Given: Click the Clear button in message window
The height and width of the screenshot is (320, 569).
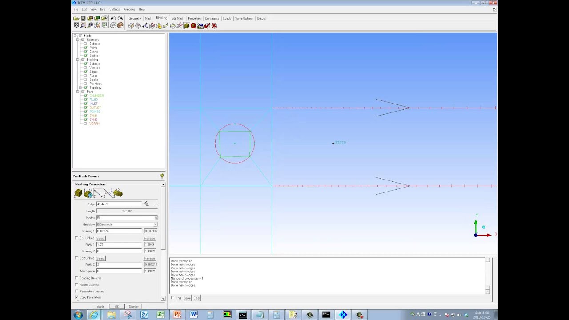Looking at the screenshot, I should click(x=196, y=298).
